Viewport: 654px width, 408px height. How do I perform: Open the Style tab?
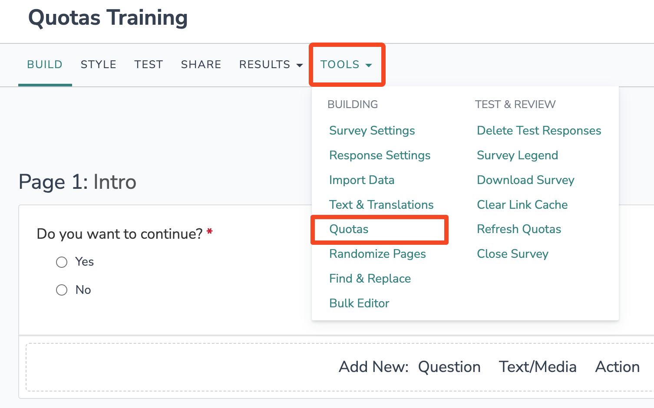click(99, 65)
